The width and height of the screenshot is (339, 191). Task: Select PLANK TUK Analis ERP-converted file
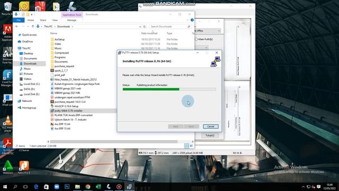[73, 115]
